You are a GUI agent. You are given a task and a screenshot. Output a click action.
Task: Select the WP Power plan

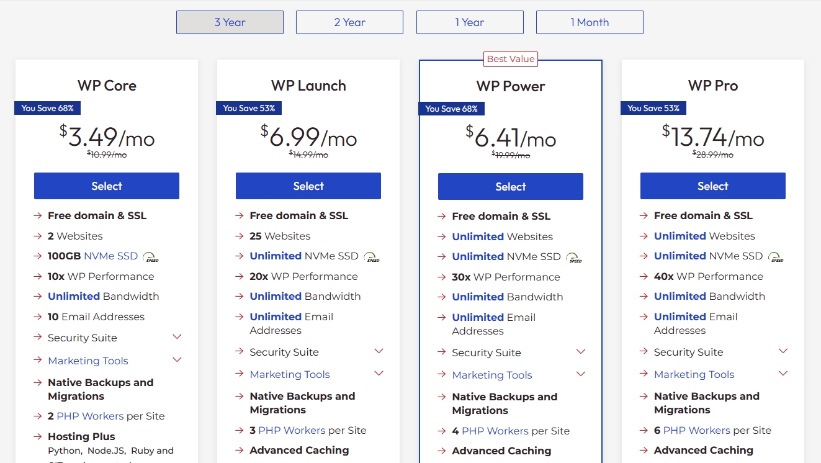tap(511, 187)
